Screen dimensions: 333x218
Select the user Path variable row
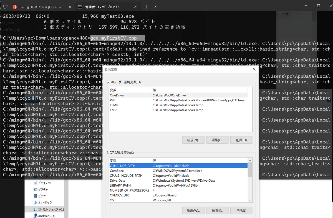(x=178, y=100)
